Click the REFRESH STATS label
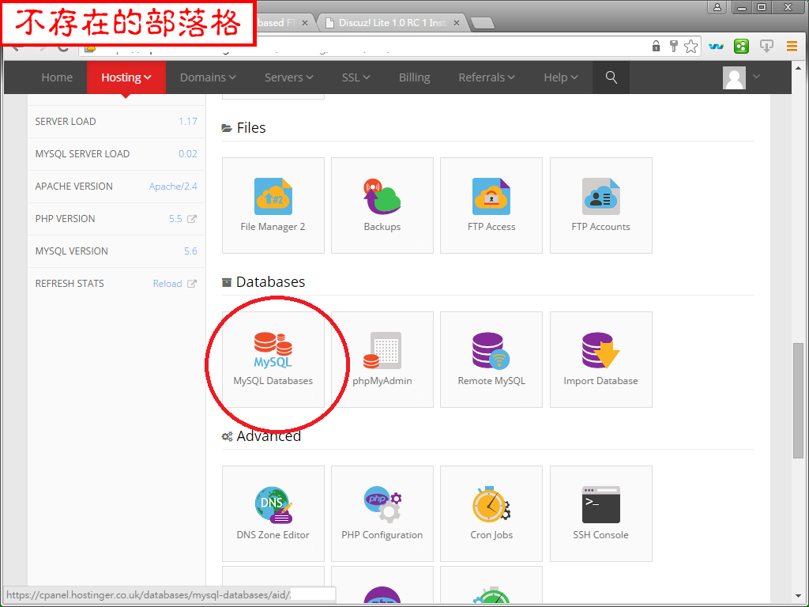Screen dimensions: 809x607 pos(70,284)
